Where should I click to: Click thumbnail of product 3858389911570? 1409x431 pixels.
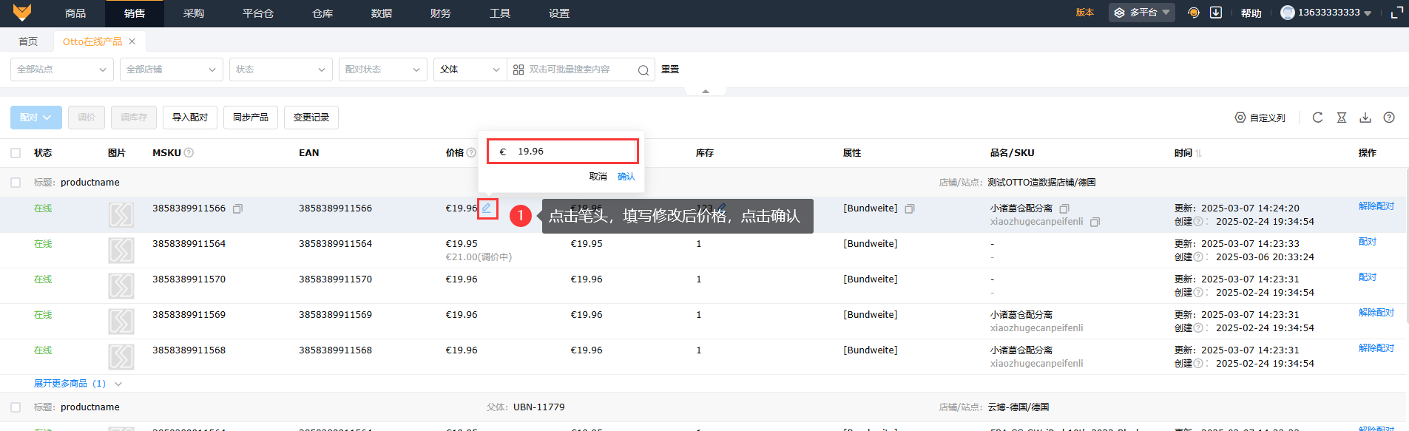click(x=121, y=286)
